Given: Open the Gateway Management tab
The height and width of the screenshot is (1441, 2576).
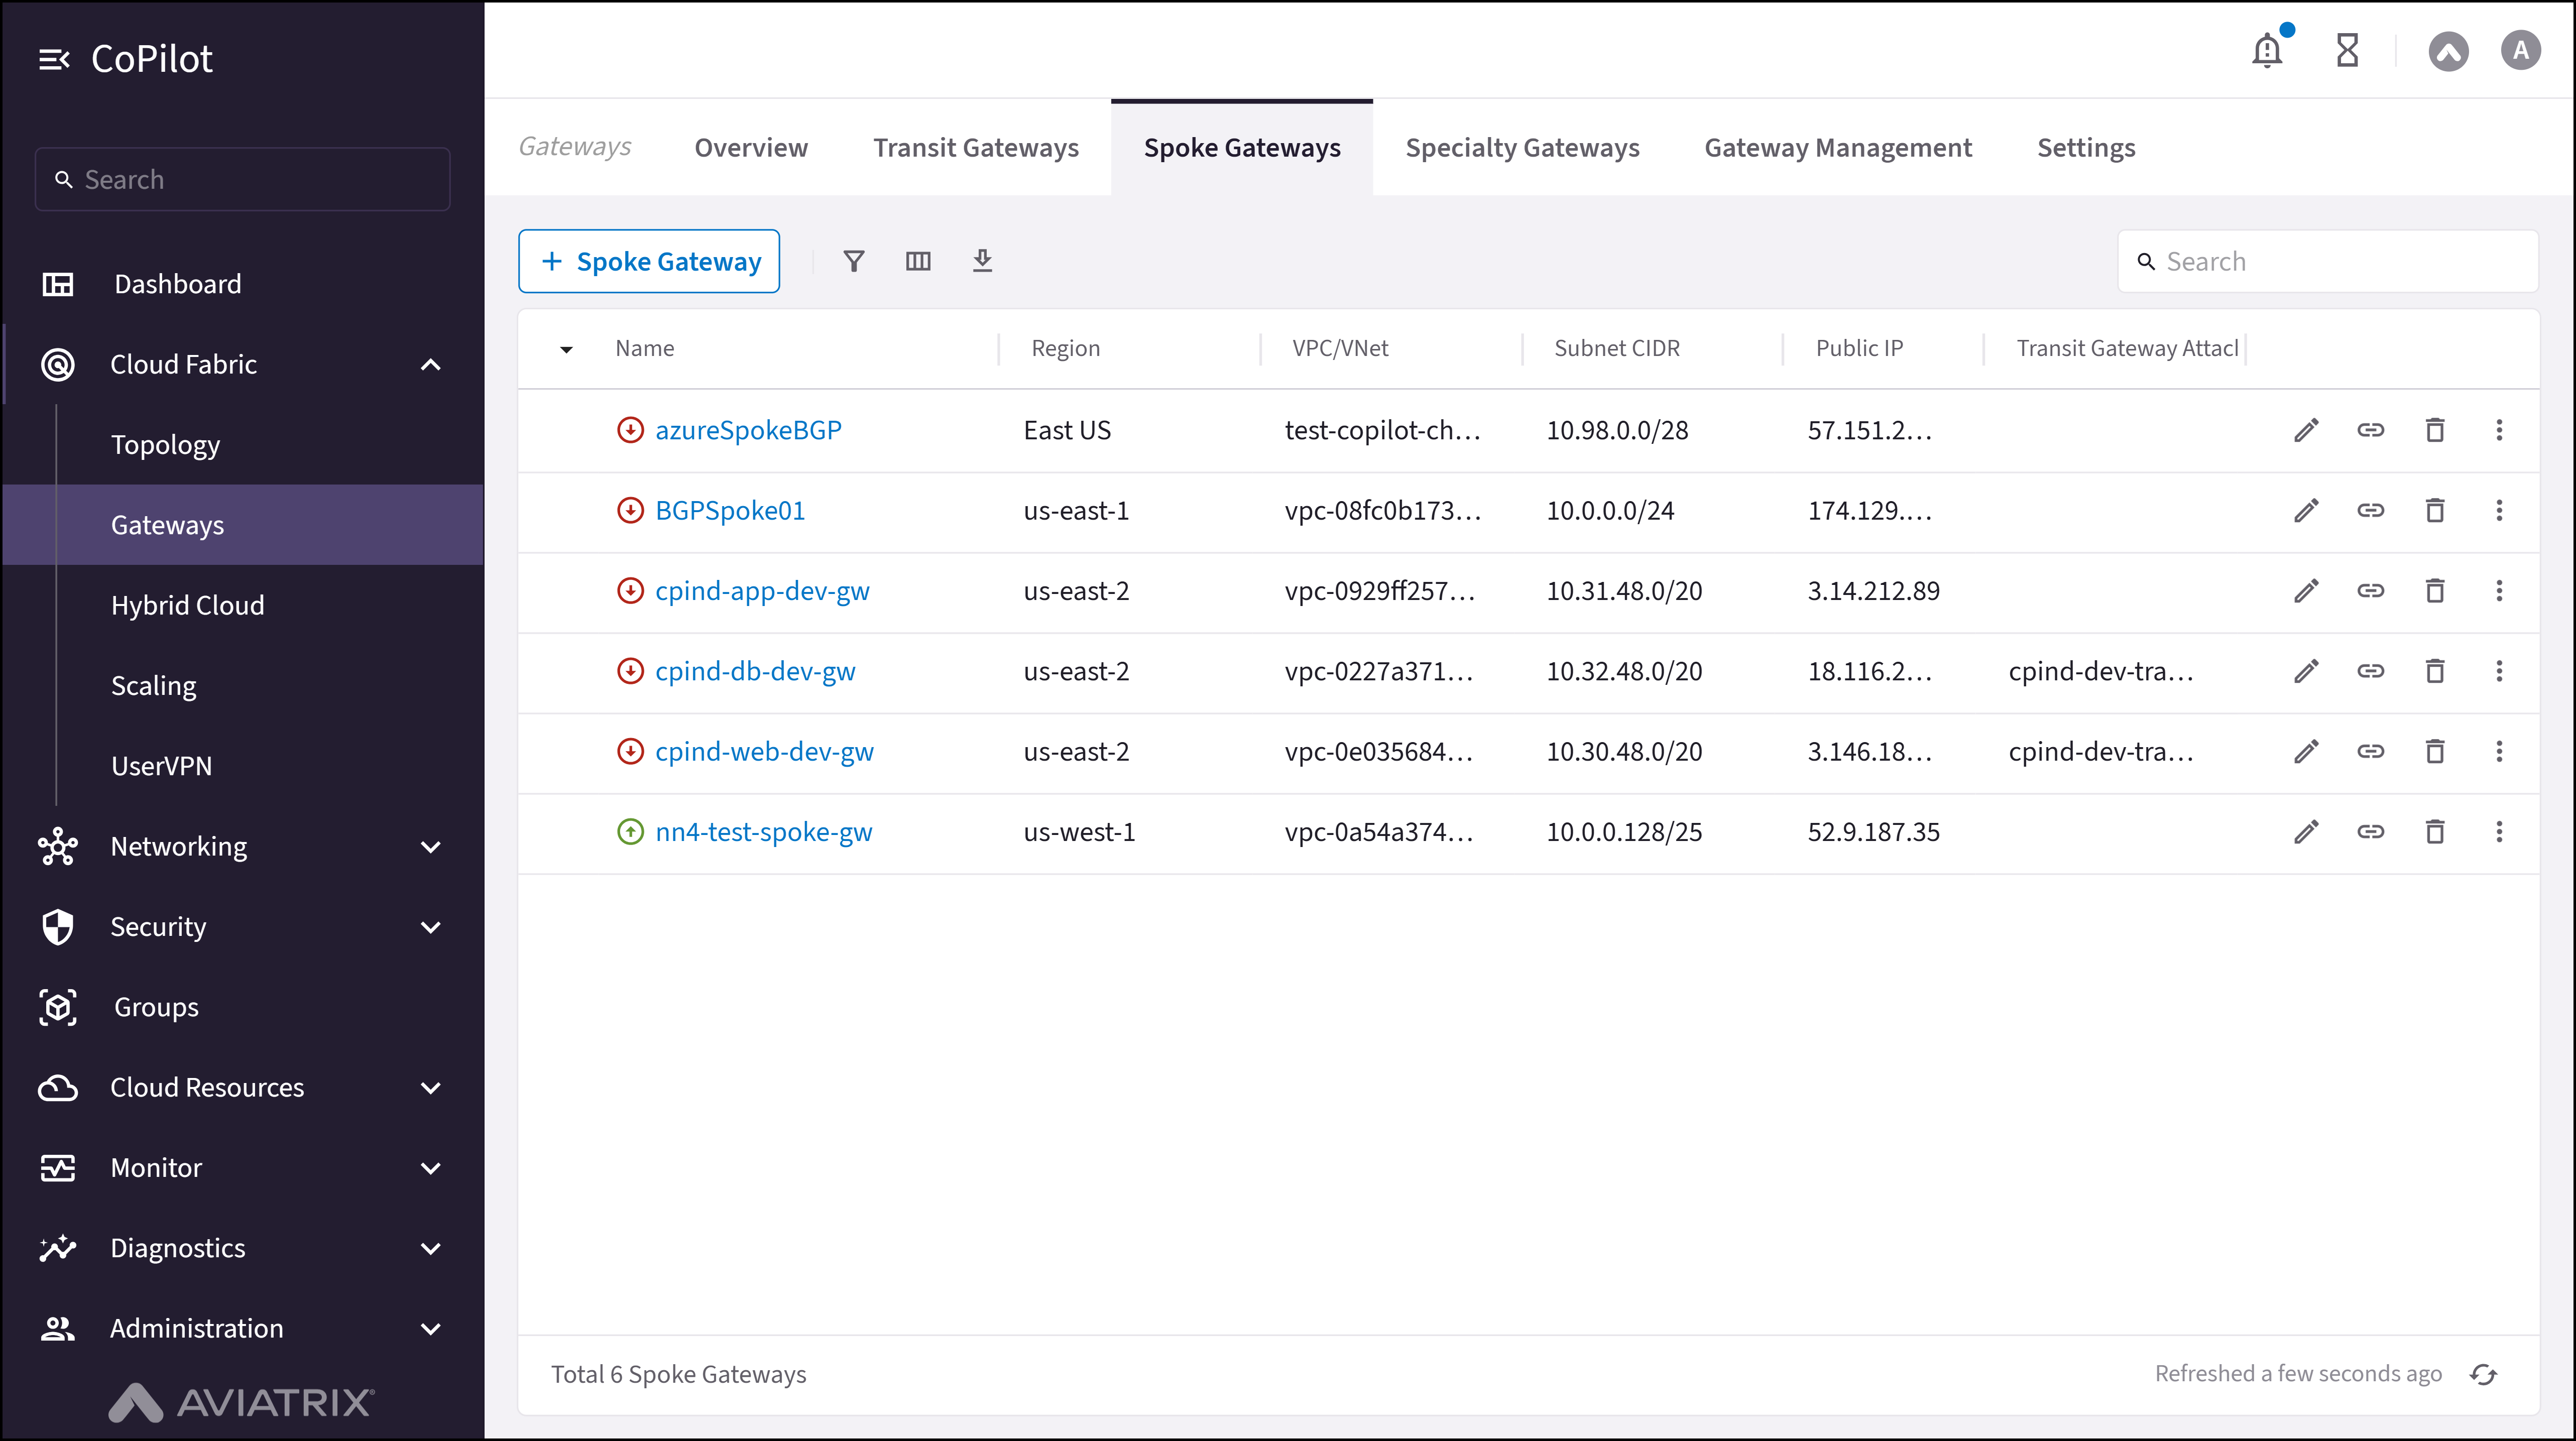Looking at the screenshot, I should pos(1838,148).
